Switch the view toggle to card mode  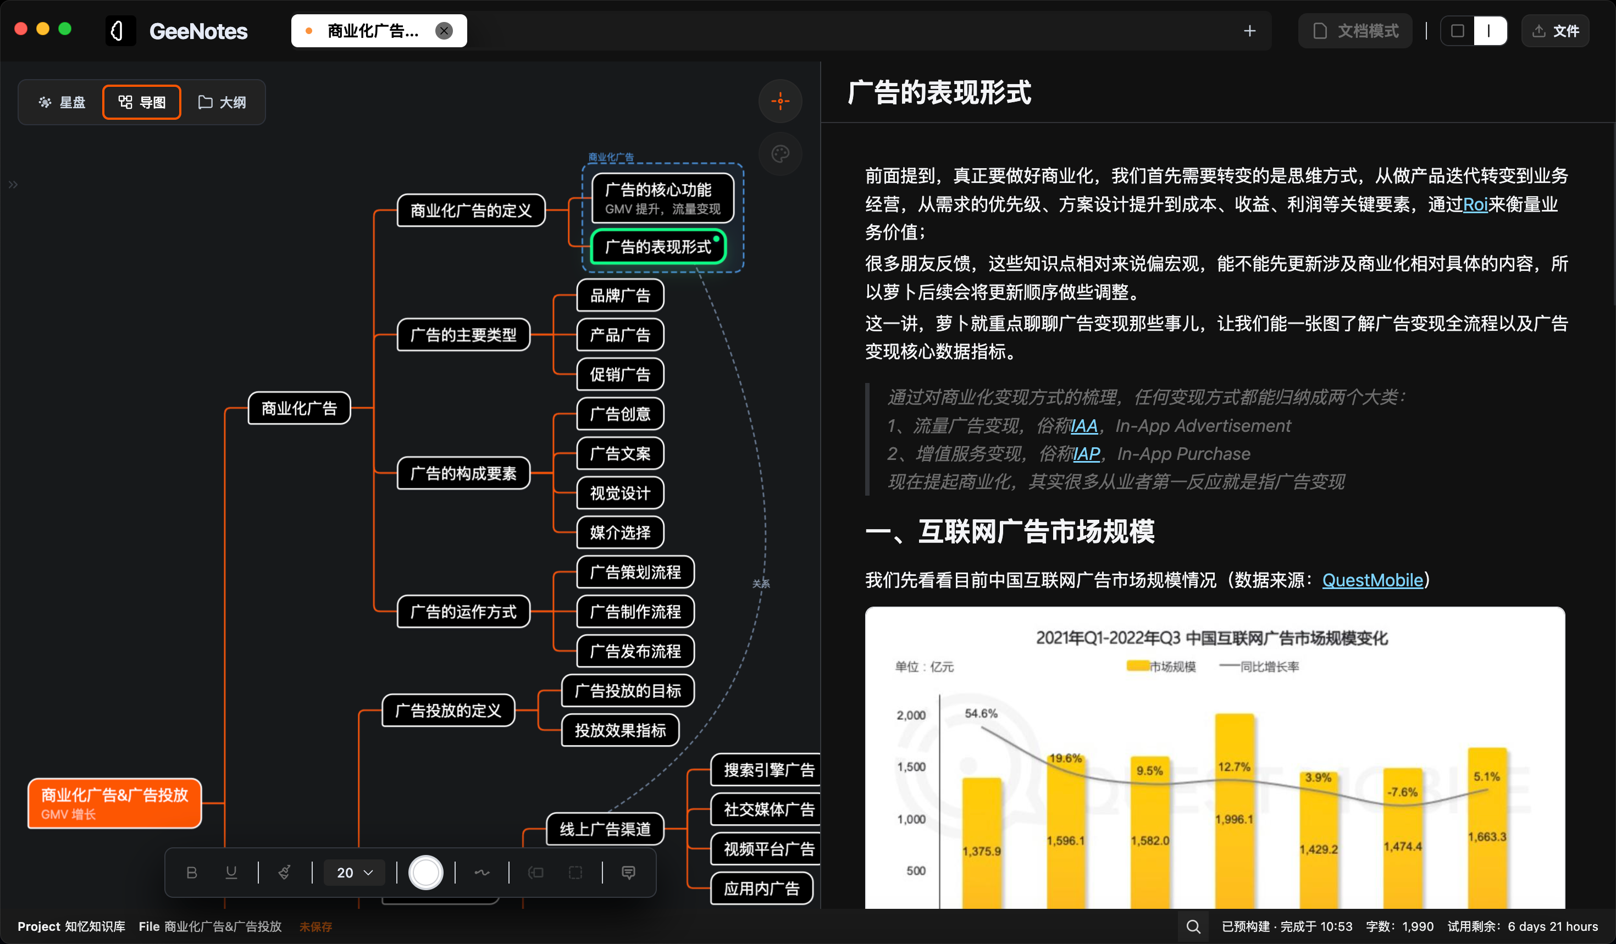(1458, 30)
